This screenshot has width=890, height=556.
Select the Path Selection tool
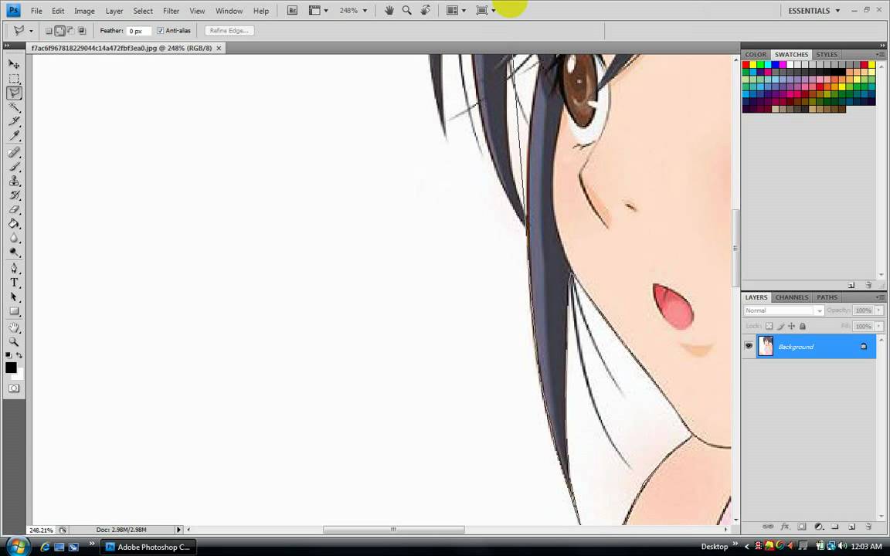[x=14, y=297]
